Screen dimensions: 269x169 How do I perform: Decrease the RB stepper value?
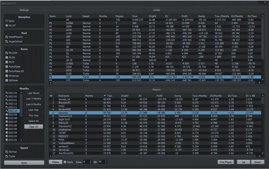tap(106, 163)
